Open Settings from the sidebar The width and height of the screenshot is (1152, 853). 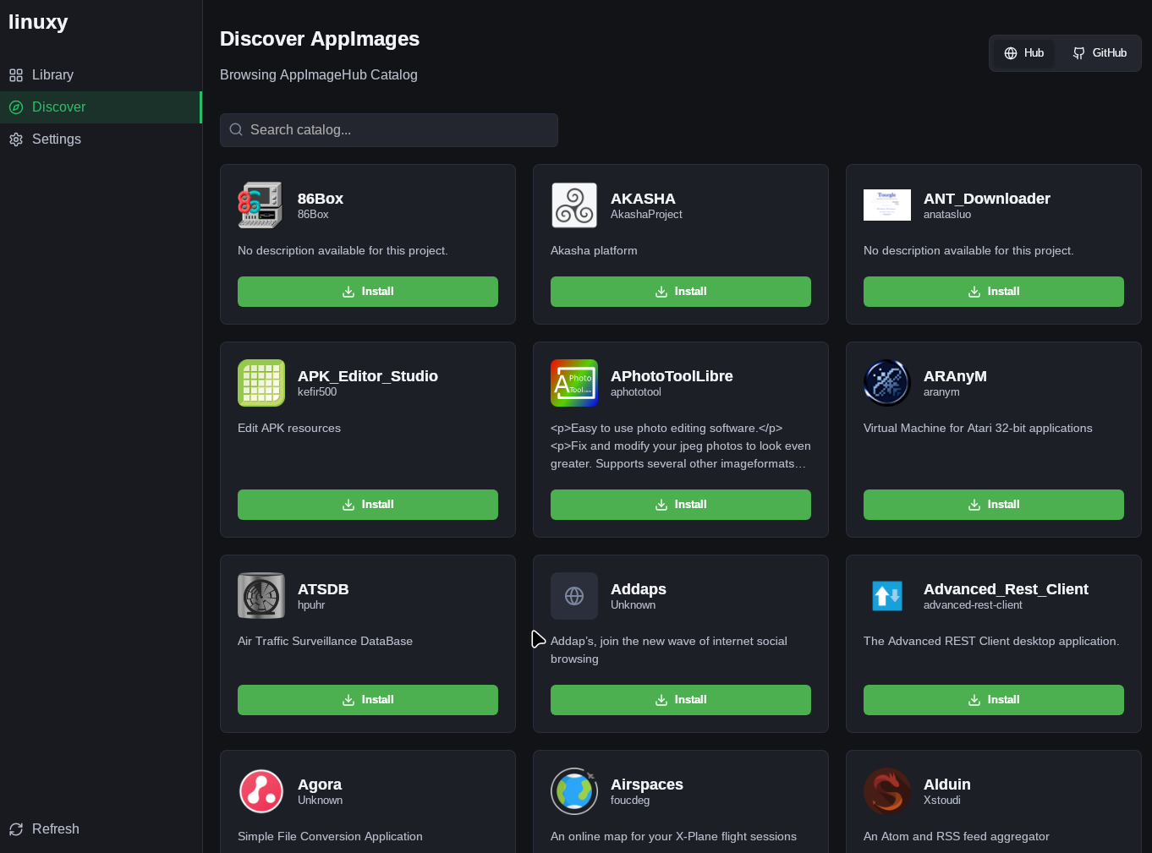click(x=101, y=139)
